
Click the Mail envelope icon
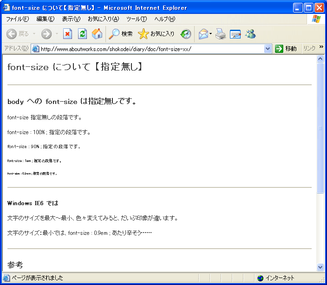coord(203,34)
